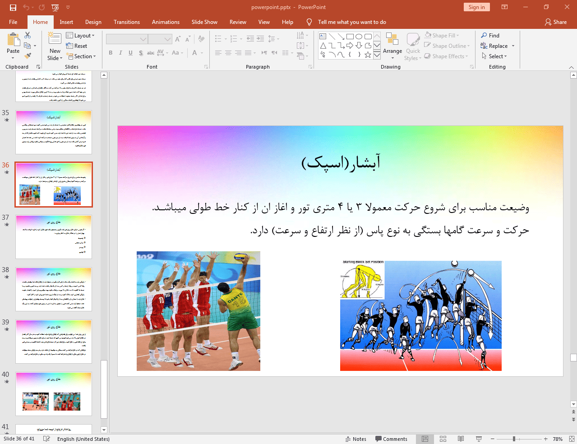Toggle Underline formatting

130,53
